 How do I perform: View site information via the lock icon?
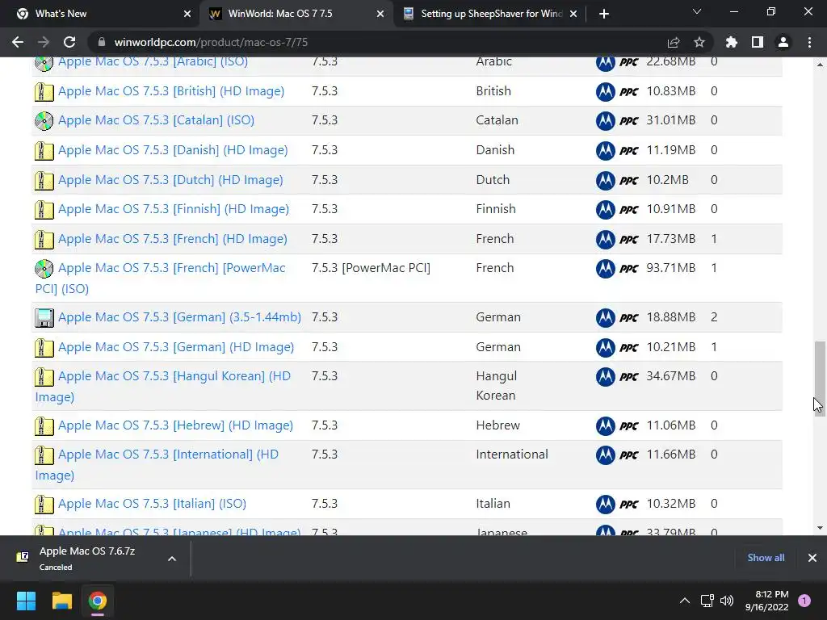[x=102, y=42]
